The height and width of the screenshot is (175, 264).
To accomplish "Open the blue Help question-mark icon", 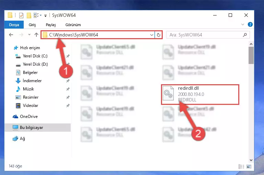I will point(250,24).
